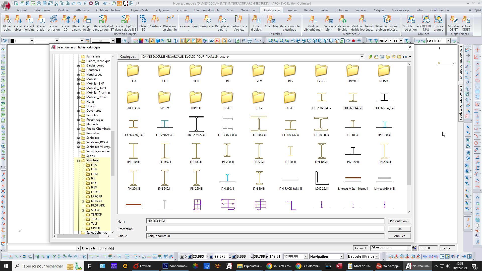This screenshot has width=482, height=271.
Task: Expand the NERVAT subfolder in tree
Action: tap(83, 201)
